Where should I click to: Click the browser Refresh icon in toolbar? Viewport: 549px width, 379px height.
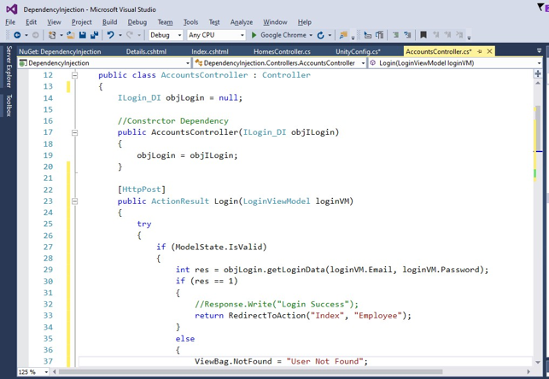[x=320, y=35]
